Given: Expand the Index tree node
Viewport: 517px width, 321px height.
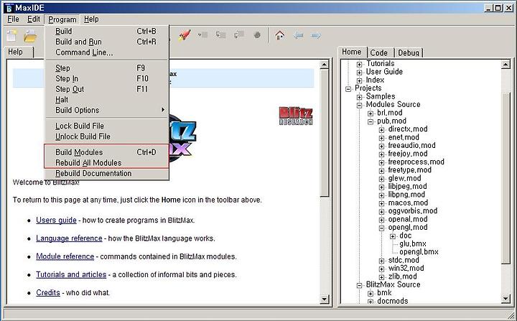Looking at the screenshot, I should pyautogui.click(x=360, y=80).
